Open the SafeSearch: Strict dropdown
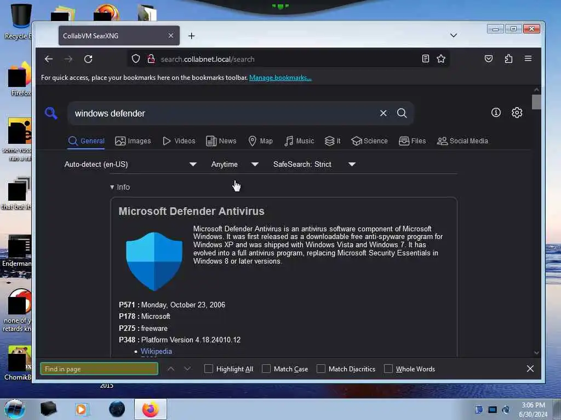561x420 pixels. tap(314, 164)
